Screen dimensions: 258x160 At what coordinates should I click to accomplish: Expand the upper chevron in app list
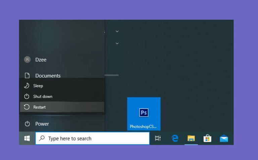[117, 31]
